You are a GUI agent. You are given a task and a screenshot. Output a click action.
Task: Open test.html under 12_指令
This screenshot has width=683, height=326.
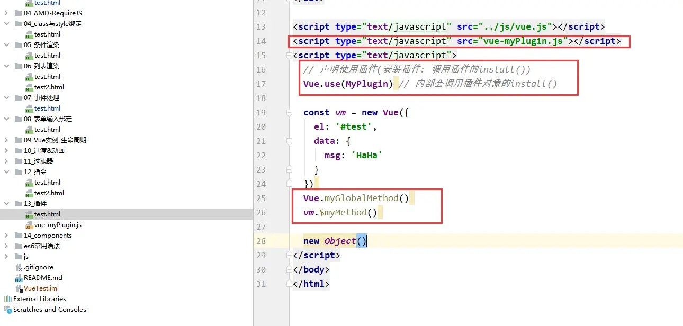coord(48,183)
